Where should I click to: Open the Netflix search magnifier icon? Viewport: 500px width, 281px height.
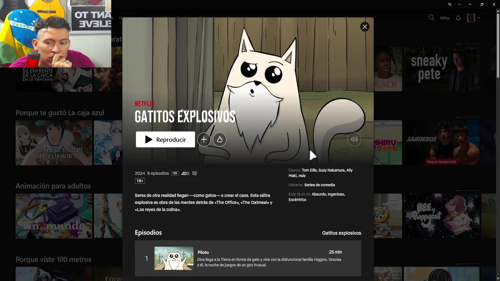(x=431, y=18)
